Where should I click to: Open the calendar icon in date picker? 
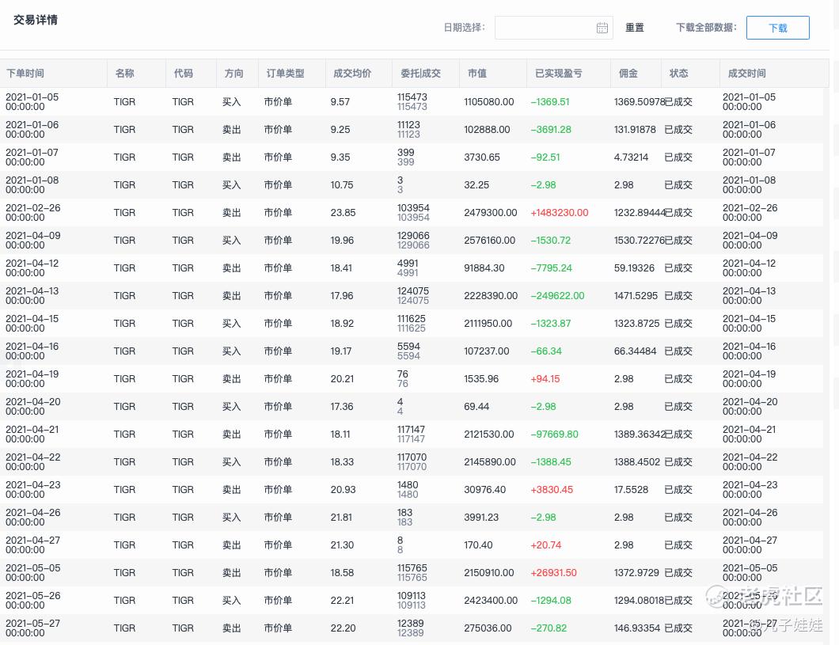click(602, 28)
